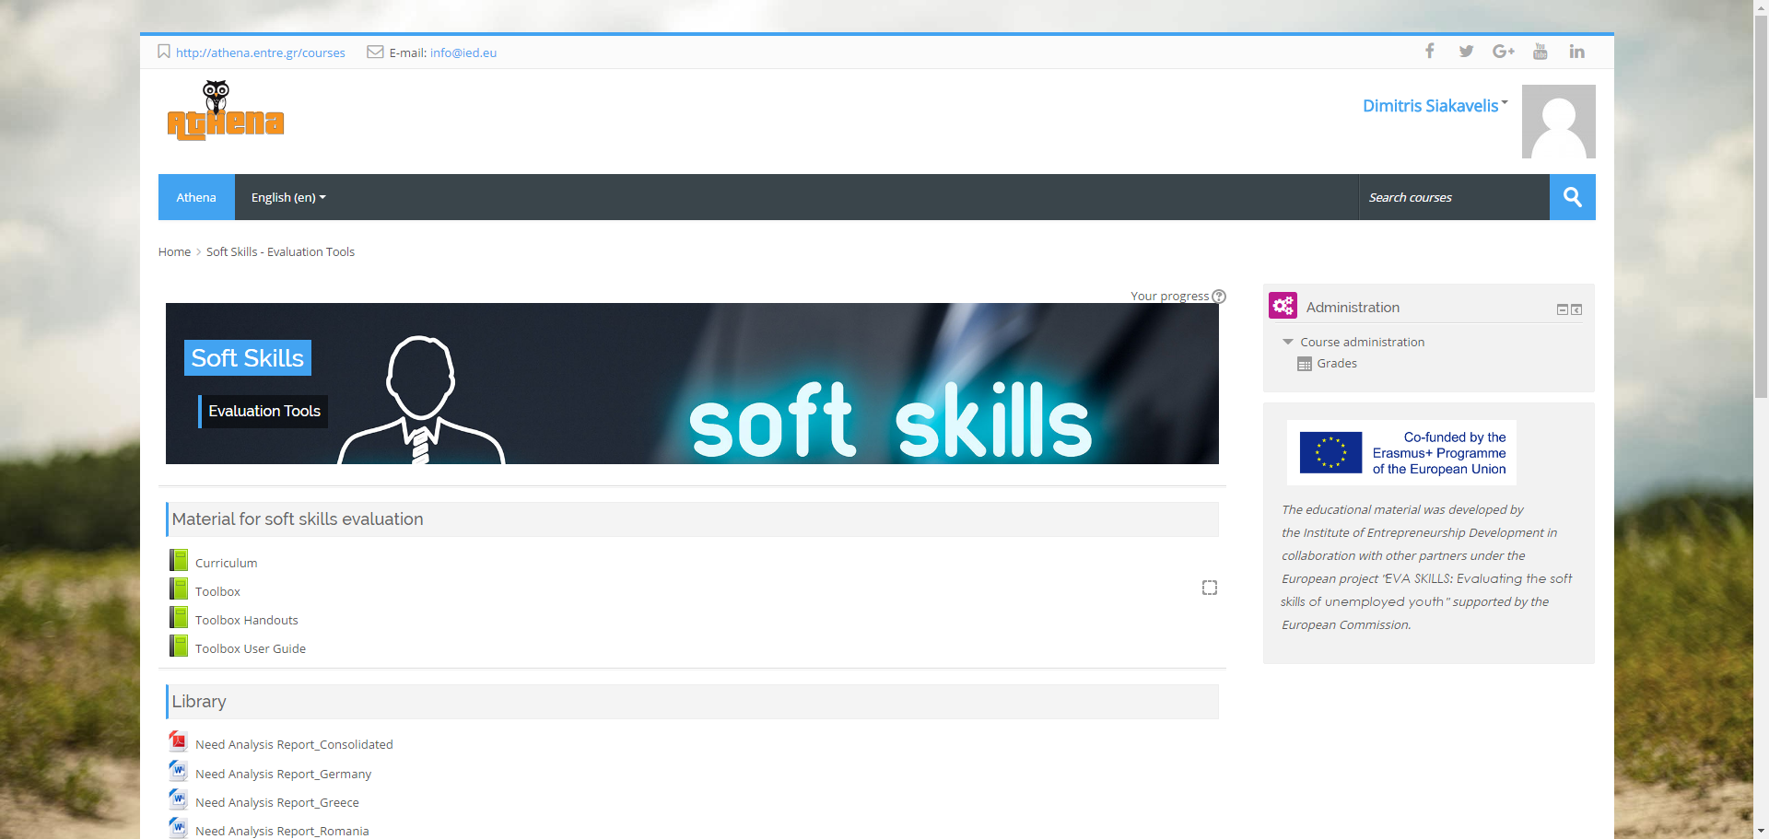Open the YouTube channel icon
This screenshot has height=839, width=1769.
pyautogui.click(x=1540, y=52)
